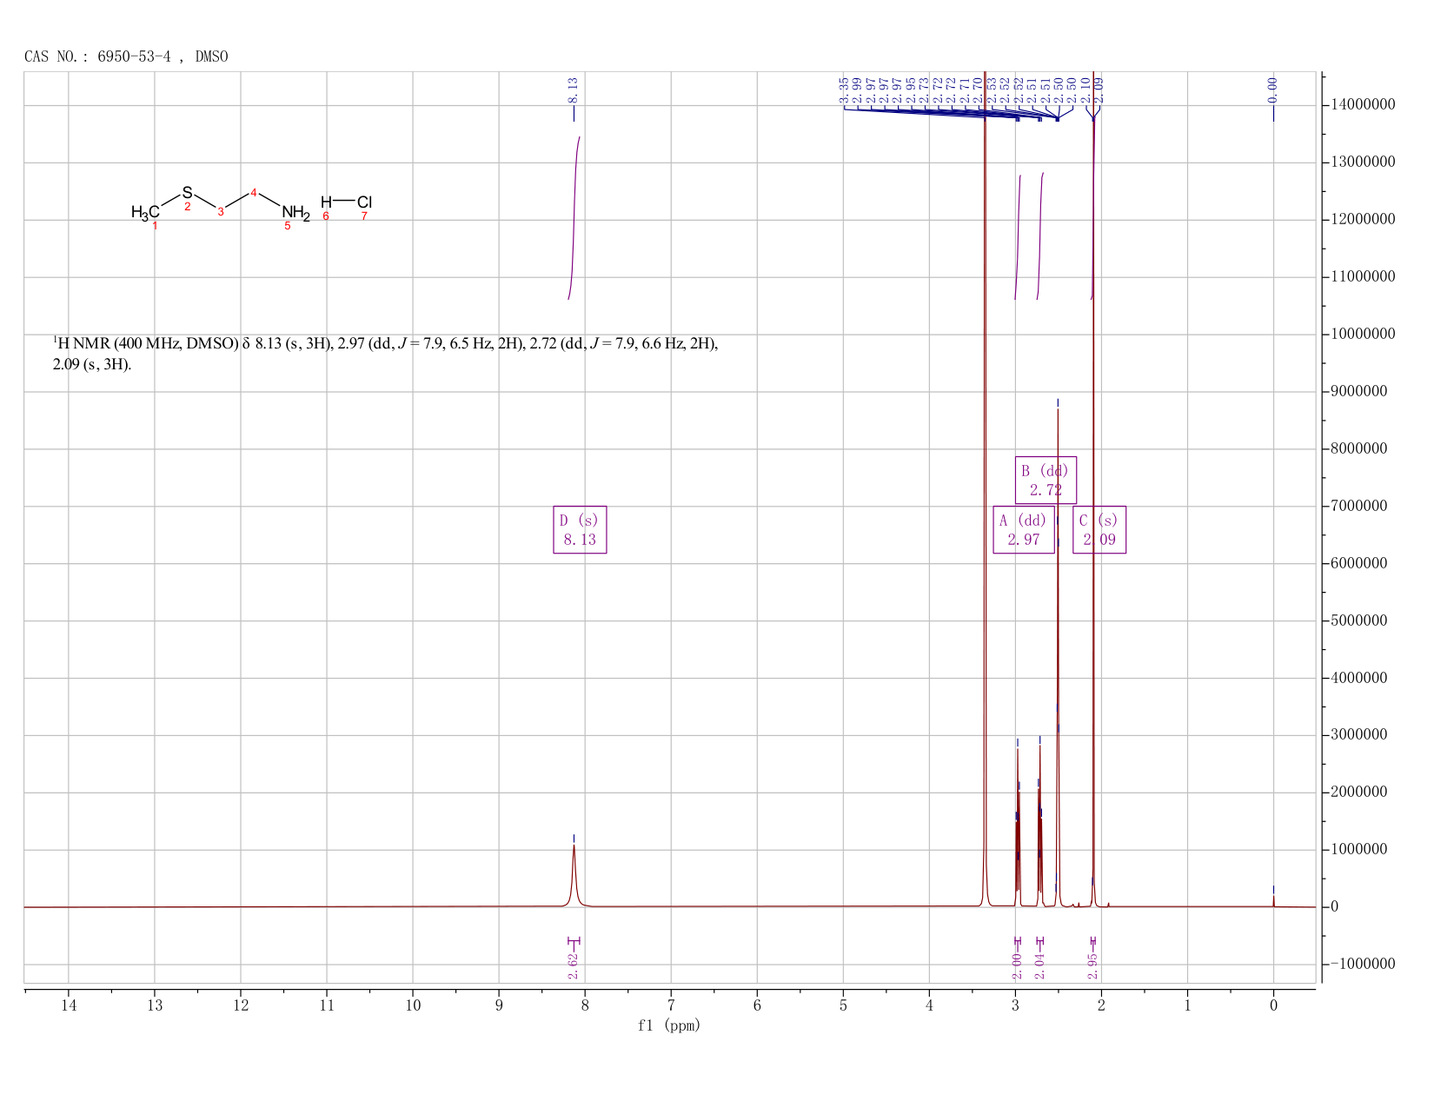Click the f1 (ppm) axis label

669,1025
